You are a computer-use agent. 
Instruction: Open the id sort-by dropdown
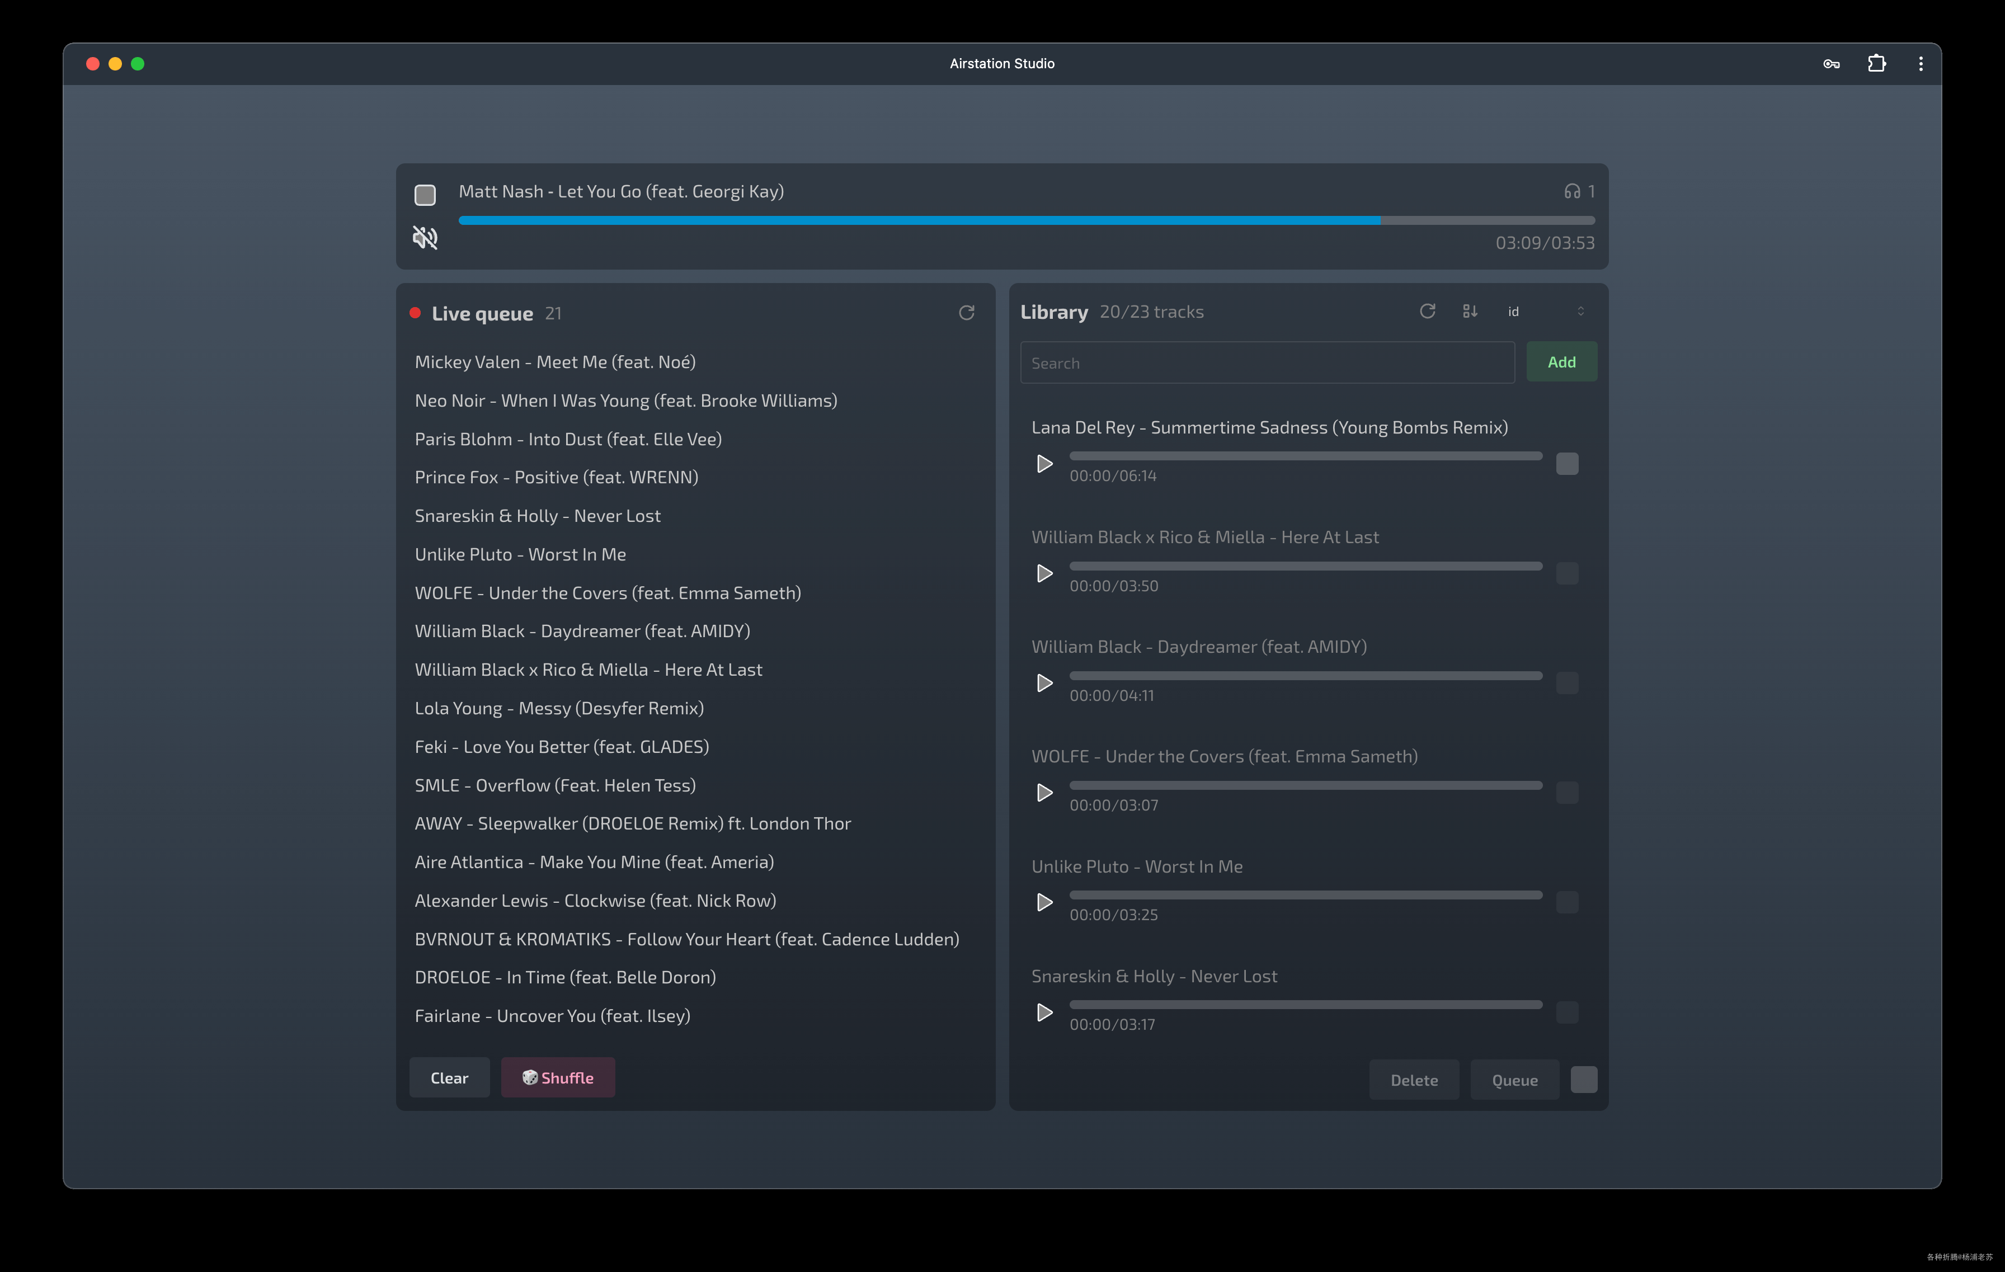pos(1545,312)
